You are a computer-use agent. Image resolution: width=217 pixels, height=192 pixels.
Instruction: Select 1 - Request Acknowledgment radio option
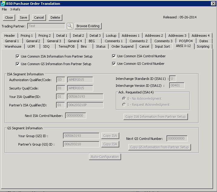[124, 105]
